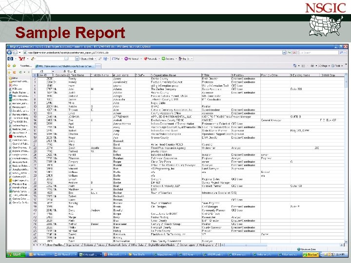Click the Position column header cell
The width and height of the screenshot is (351, 263).
(246, 75)
